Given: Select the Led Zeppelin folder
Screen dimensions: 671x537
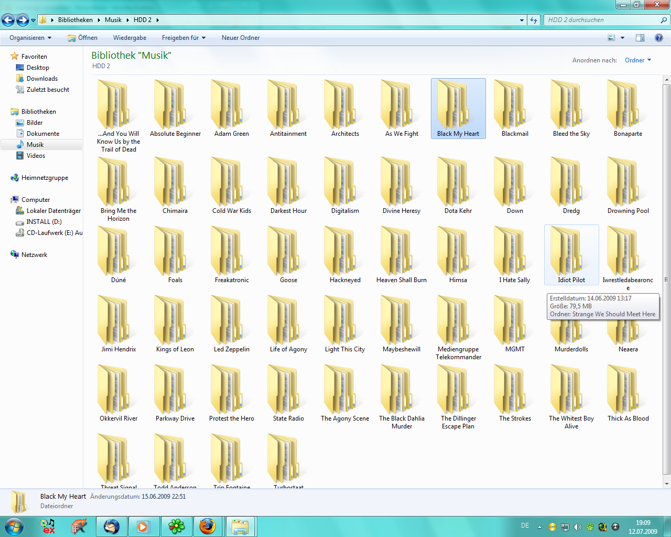Looking at the screenshot, I should [232, 324].
